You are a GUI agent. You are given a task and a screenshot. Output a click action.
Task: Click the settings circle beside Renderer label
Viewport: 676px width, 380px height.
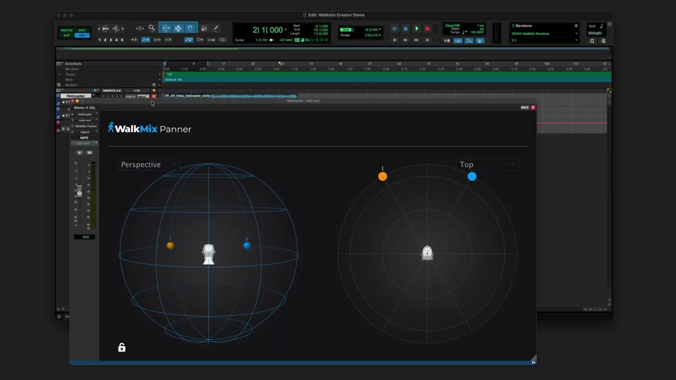point(576,25)
